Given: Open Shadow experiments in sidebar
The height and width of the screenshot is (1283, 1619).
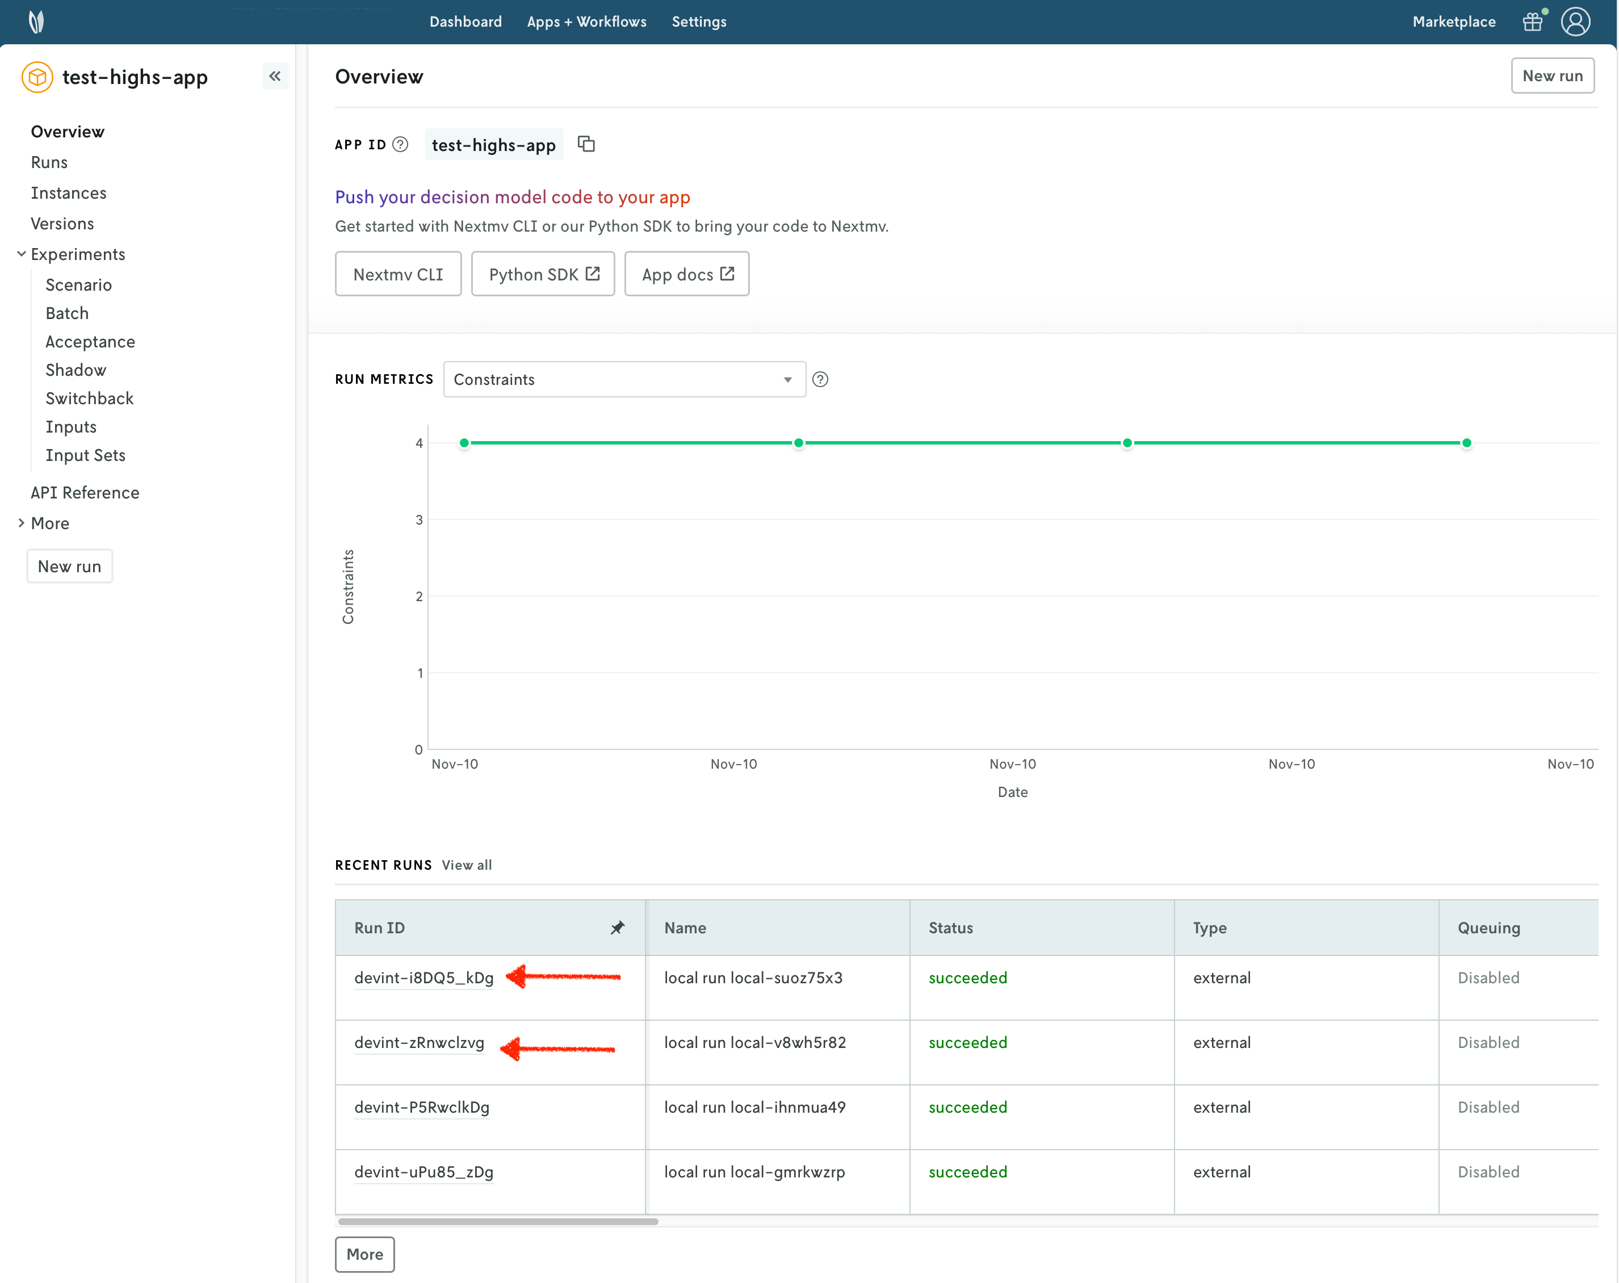Looking at the screenshot, I should (76, 370).
